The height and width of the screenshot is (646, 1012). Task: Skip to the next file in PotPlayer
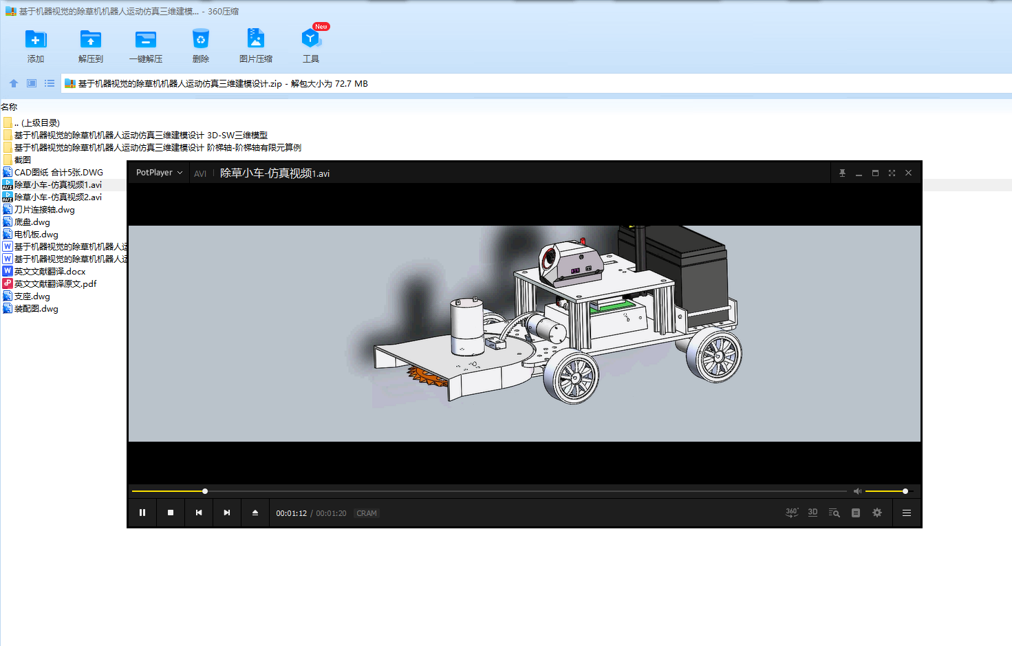(227, 513)
